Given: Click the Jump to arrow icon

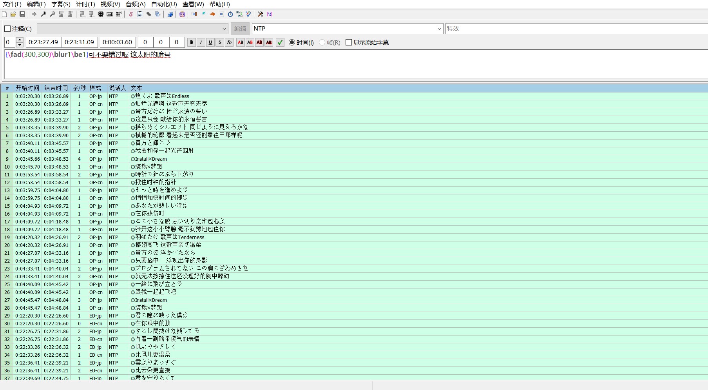Looking at the screenshot, I should coord(34,14).
